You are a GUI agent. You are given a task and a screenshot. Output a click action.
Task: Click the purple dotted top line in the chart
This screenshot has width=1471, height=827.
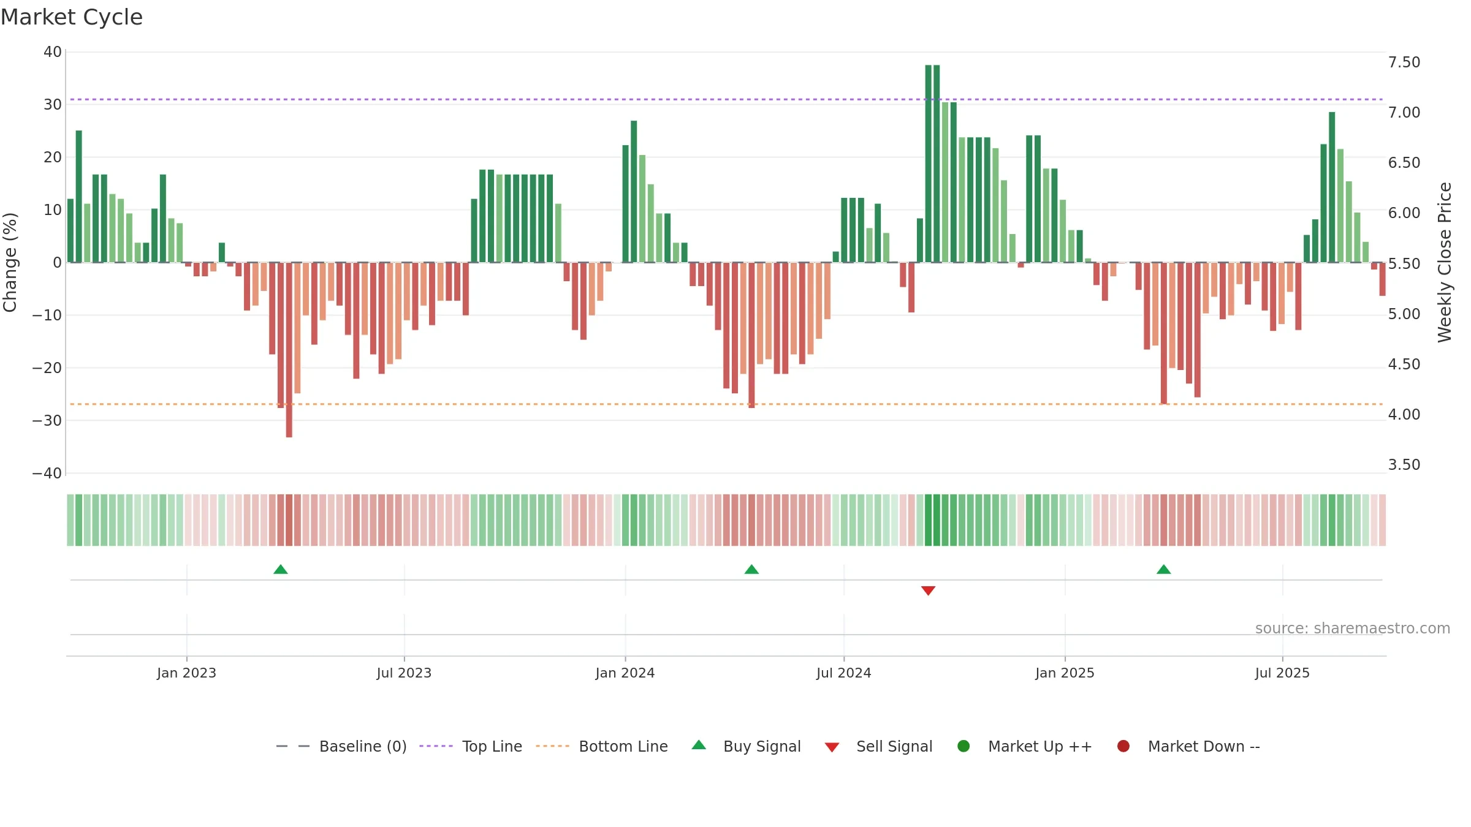[726, 99]
